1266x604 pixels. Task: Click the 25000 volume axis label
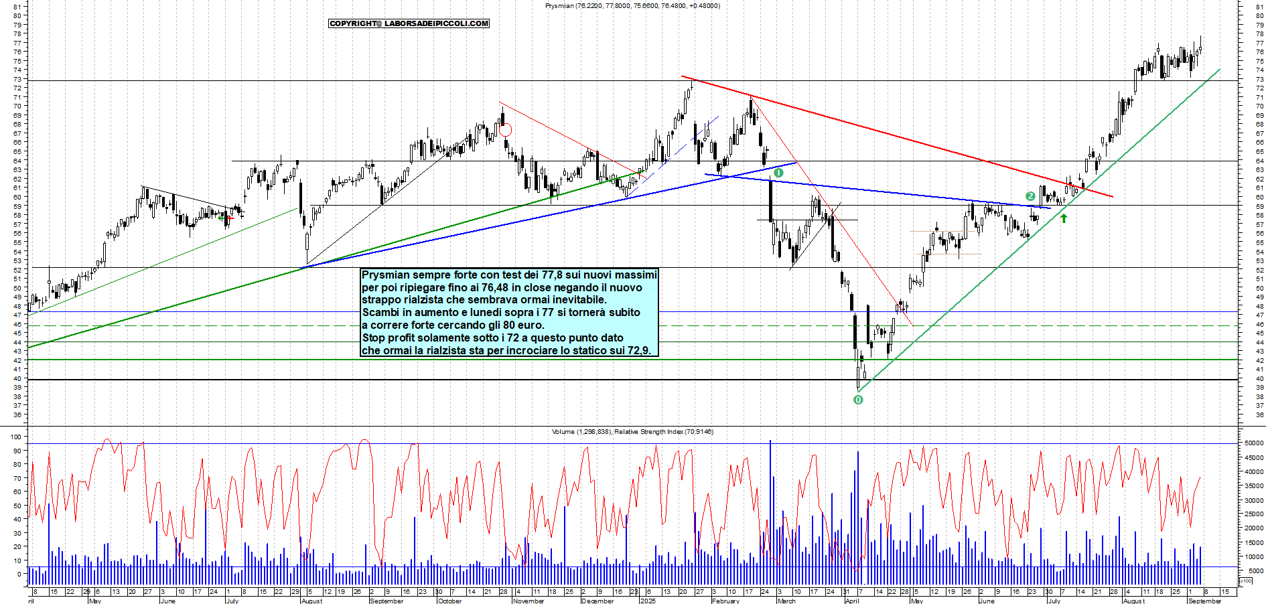tap(1254, 514)
